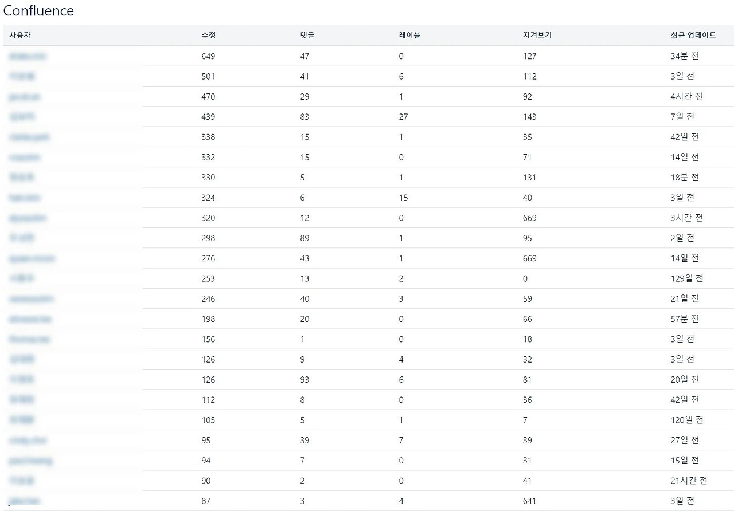Select the 641 cell in 지켜보기 column
734x511 pixels.
(x=529, y=501)
